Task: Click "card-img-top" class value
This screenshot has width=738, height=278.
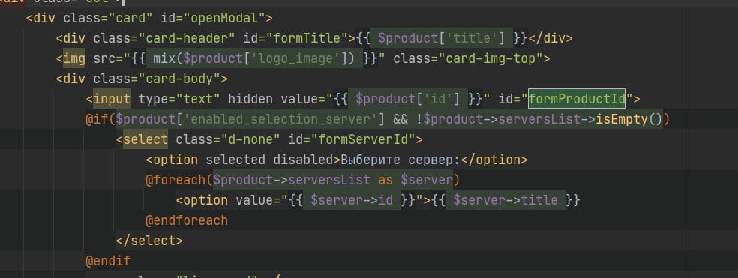Action: click(492, 58)
